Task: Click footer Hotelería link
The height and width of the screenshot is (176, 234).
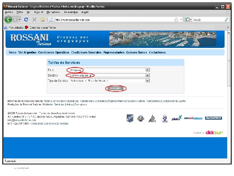Action: pyautogui.click(x=47, y=104)
